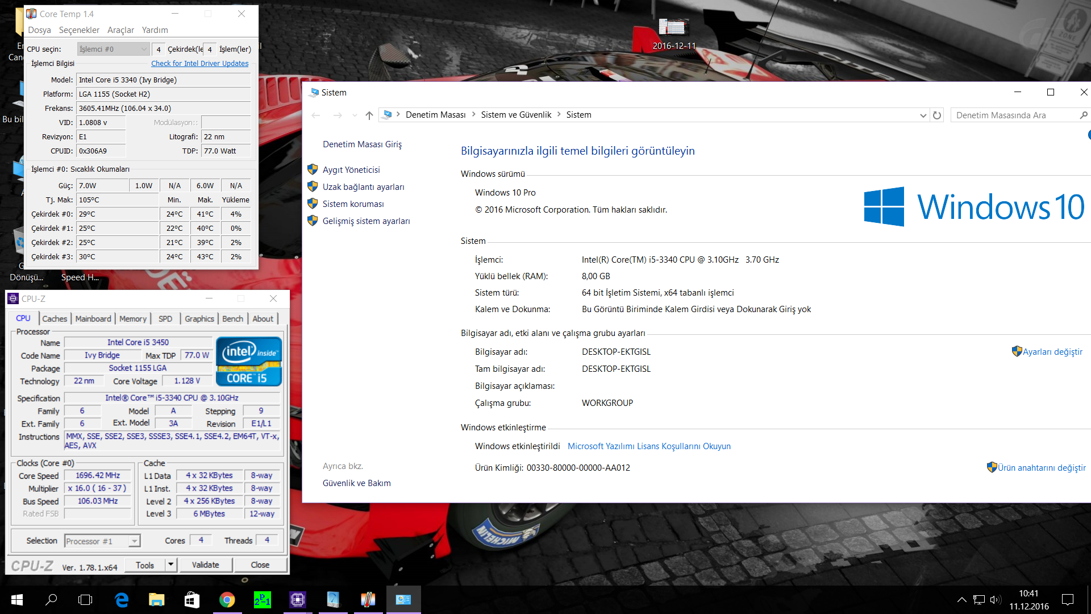1091x614 pixels.
Task: Click Ürün anahtarını değiştir link
Action: coord(1042,468)
